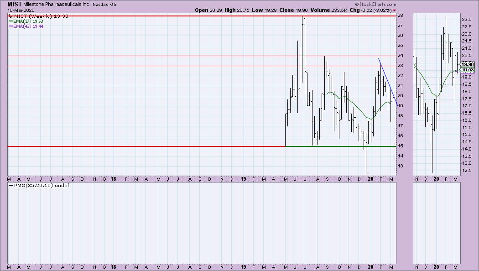Click the 12.5 label on zoom panel axis
479x271 pixels.
466,171
